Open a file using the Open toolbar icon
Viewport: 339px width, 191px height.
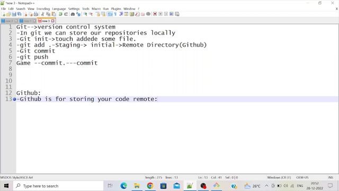point(8,14)
